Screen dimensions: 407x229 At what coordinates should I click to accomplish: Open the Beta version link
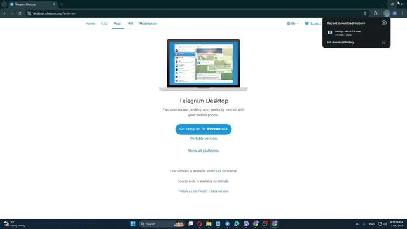click(x=220, y=191)
